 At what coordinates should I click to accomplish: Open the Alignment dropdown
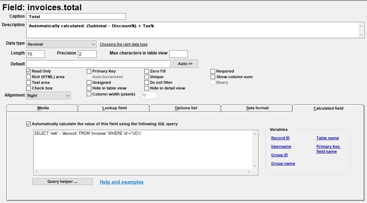coord(48,95)
